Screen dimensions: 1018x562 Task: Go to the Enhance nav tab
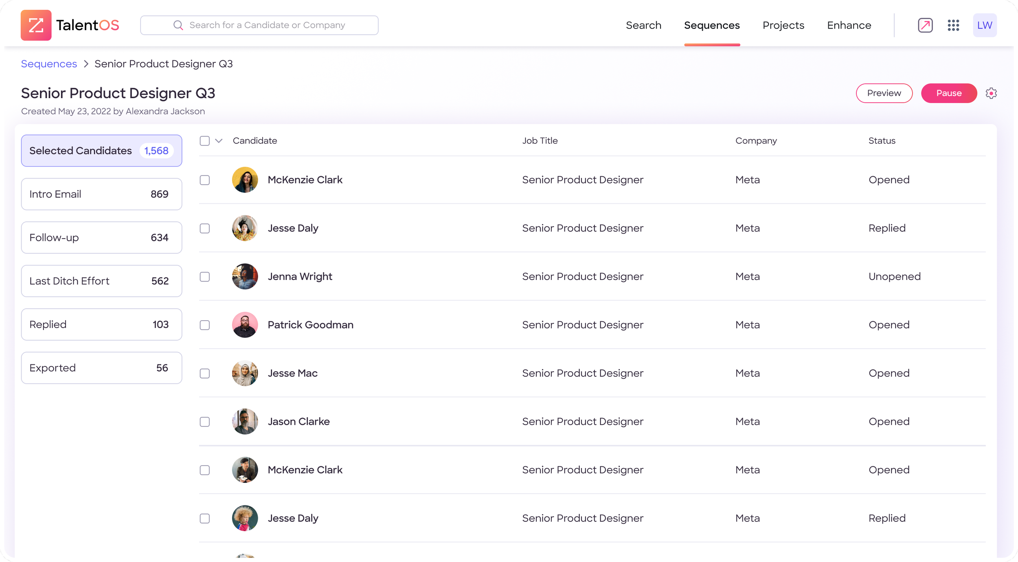[x=849, y=25]
